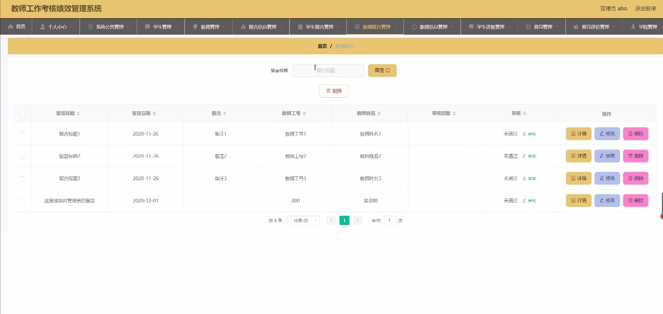
Task: Click the 留言信息管理 bar chart icon
Action: [243, 27]
